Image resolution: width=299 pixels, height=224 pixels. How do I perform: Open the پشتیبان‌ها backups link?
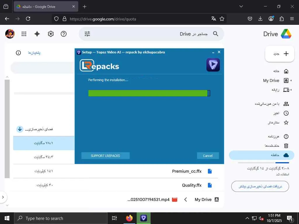tap(34, 53)
